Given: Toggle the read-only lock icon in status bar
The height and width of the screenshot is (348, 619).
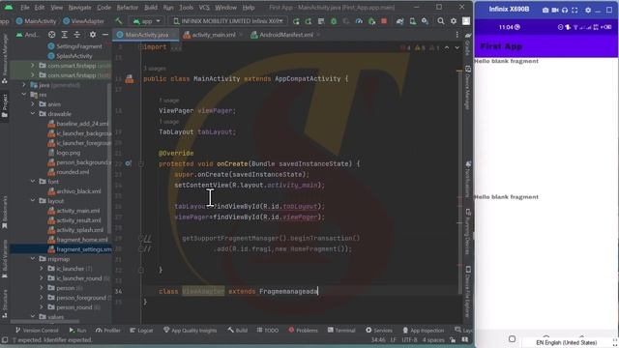Looking at the screenshot, I should click(453, 339).
